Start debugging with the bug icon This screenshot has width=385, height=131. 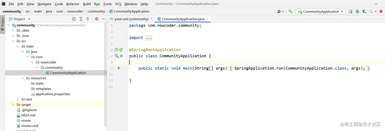(358, 11)
